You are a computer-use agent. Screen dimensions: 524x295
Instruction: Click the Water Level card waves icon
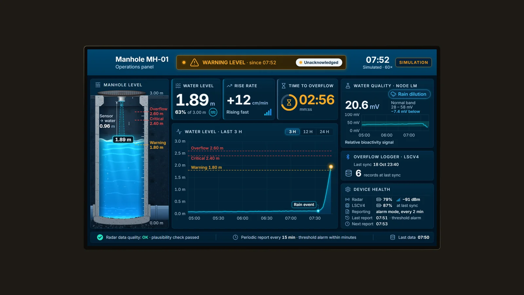click(x=178, y=86)
